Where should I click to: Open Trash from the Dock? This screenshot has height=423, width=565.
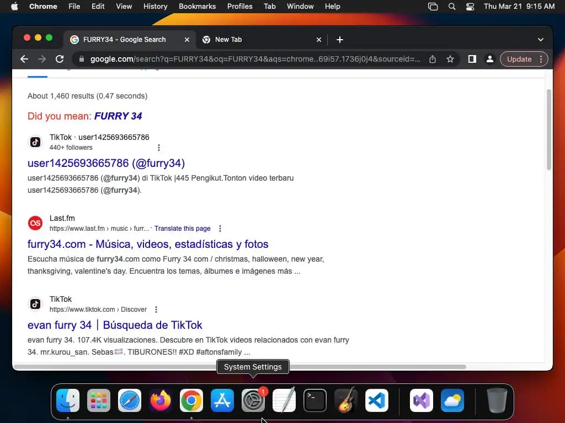[497, 400]
